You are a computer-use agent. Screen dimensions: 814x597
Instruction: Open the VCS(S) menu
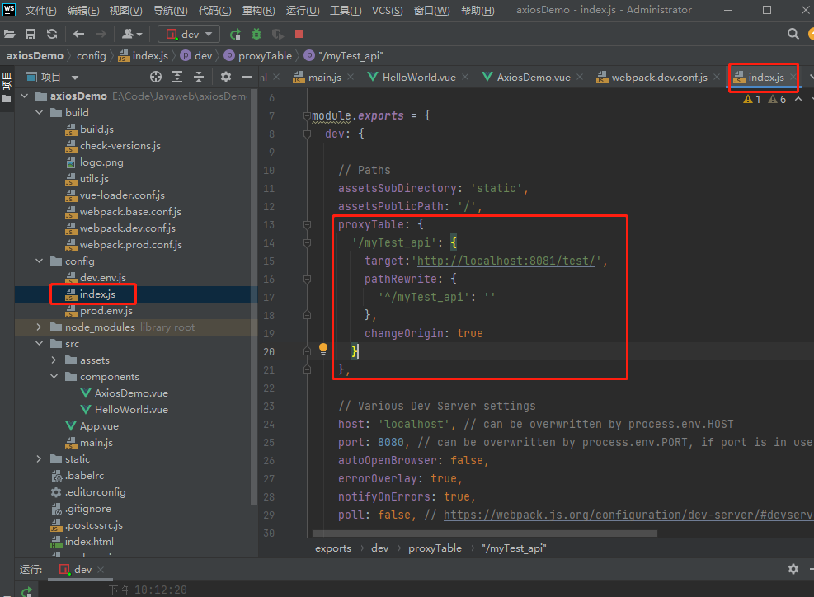[388, 11]
